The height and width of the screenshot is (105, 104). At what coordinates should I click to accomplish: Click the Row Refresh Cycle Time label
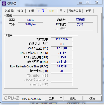coord(29,66)
